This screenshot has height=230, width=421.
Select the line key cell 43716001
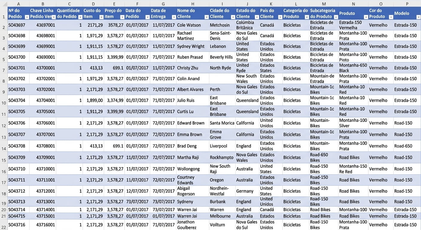point(43,225)
